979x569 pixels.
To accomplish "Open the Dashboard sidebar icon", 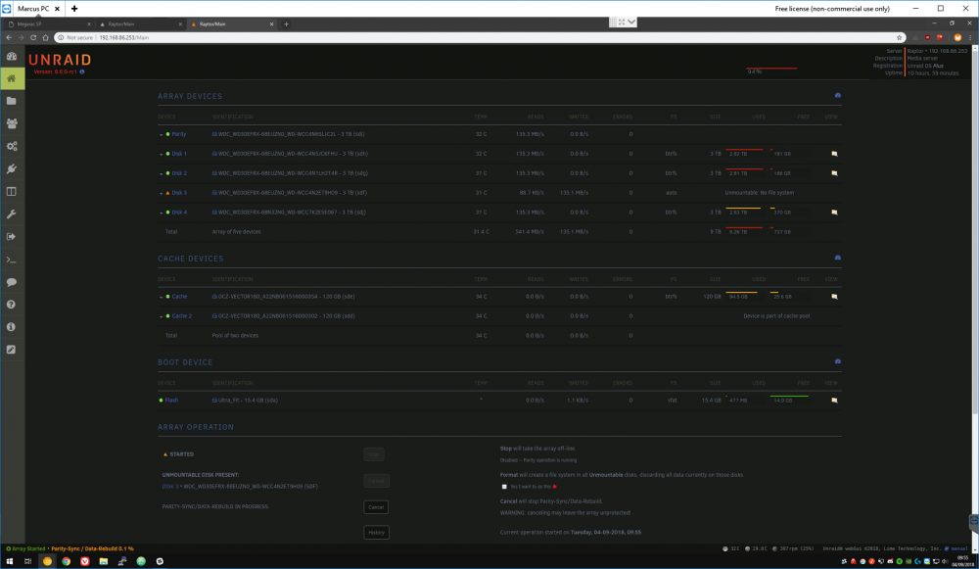I will coord(12,56).
